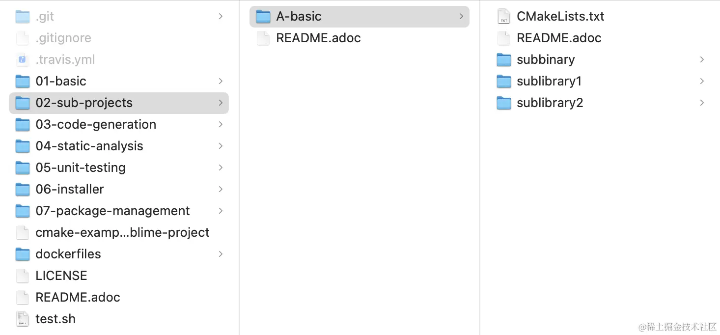Select the subbinary folder icon

point(504,59)
